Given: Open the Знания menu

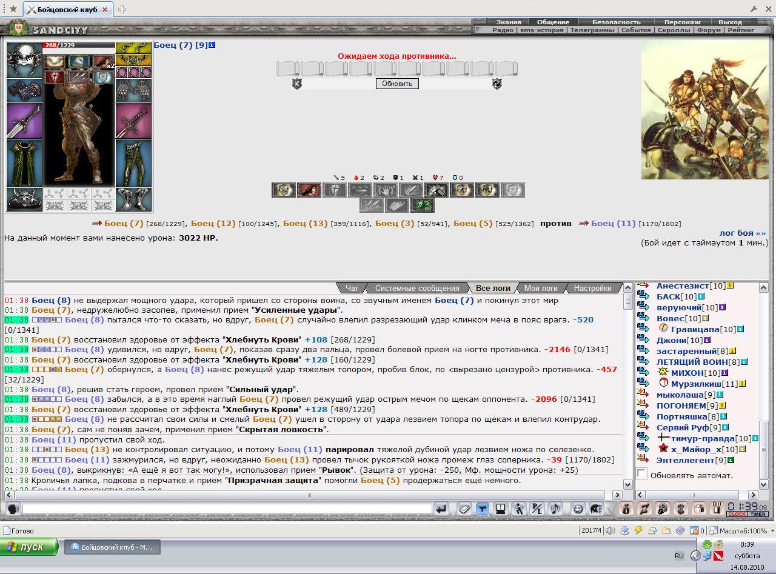Looking at the screenshot, I should click(509, 22).
